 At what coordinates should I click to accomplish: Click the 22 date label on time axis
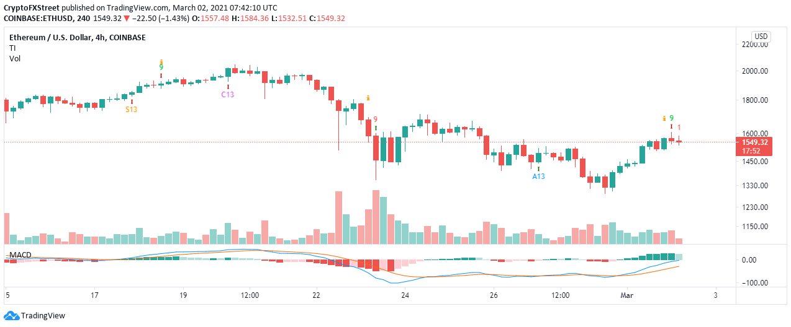(317, 295)
